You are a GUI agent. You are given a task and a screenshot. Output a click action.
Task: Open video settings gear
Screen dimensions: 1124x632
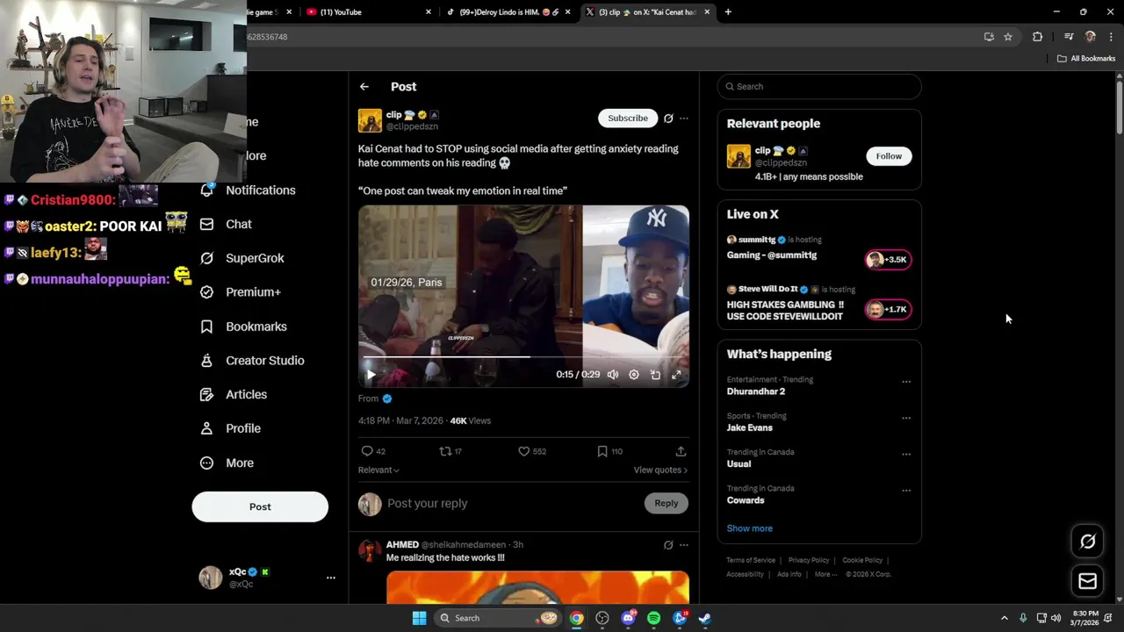coord(634,375)
